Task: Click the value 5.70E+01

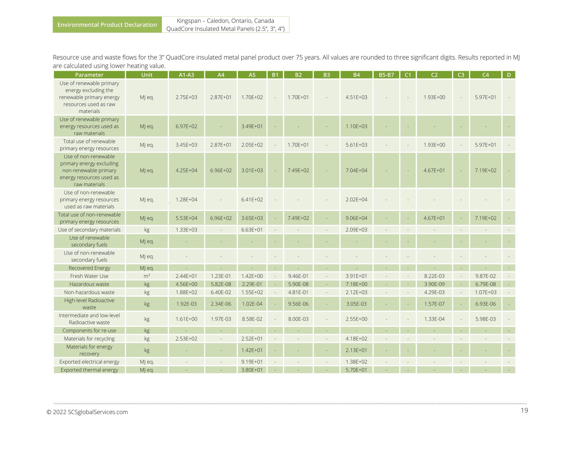Action: [356, 370]
